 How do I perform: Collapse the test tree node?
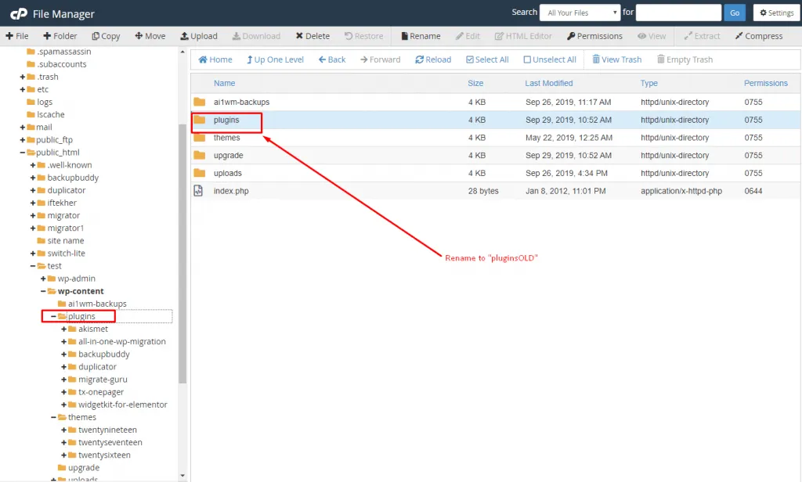tap(33, 266)
